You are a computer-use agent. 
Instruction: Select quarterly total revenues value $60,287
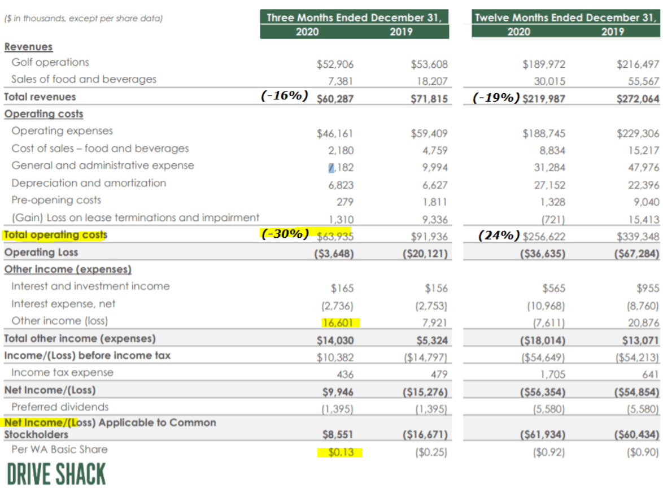[x=335, y=99]
